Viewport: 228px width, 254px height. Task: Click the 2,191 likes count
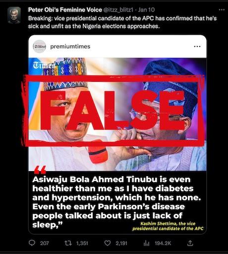coord(121,243)
